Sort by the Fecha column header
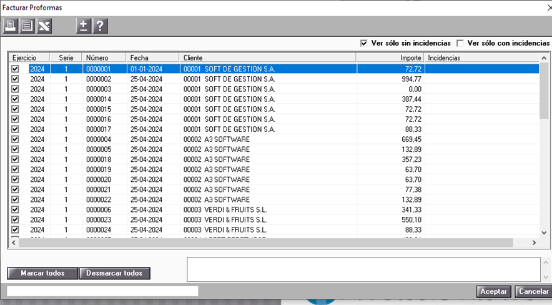This screenshot has height=305, width=552. tap(153, 57)
